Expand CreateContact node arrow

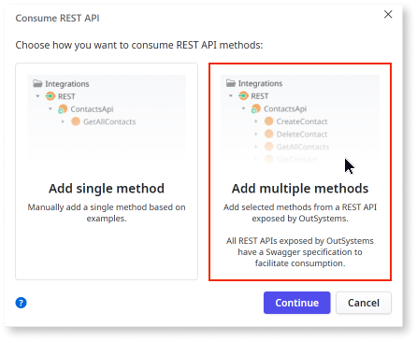(256, 121)
